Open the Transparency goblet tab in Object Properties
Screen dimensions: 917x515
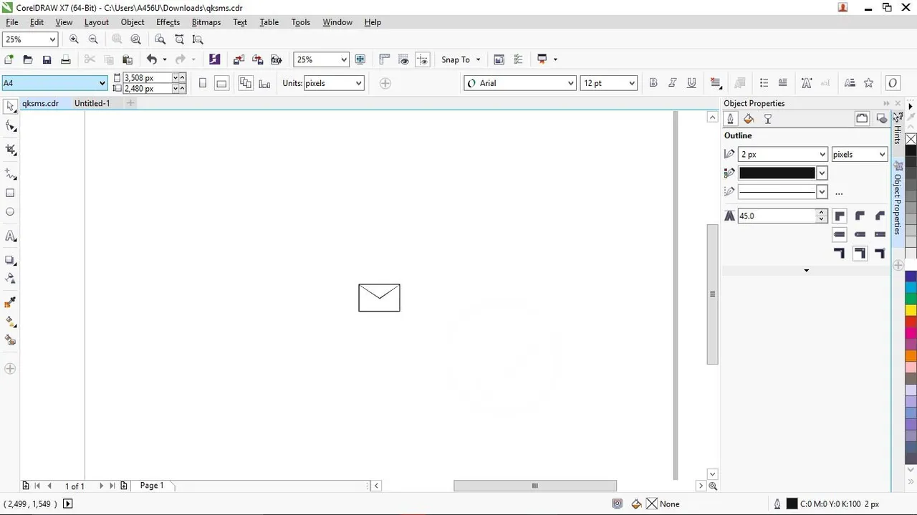click(767, 119)
